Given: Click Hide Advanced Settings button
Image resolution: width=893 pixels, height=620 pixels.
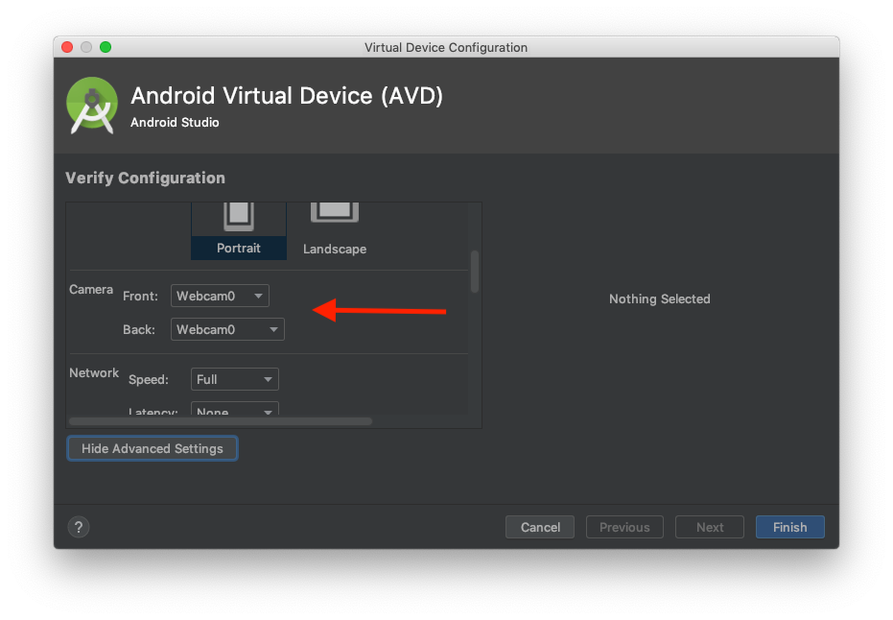Looking at the screenshot, I should click(152, 448).
